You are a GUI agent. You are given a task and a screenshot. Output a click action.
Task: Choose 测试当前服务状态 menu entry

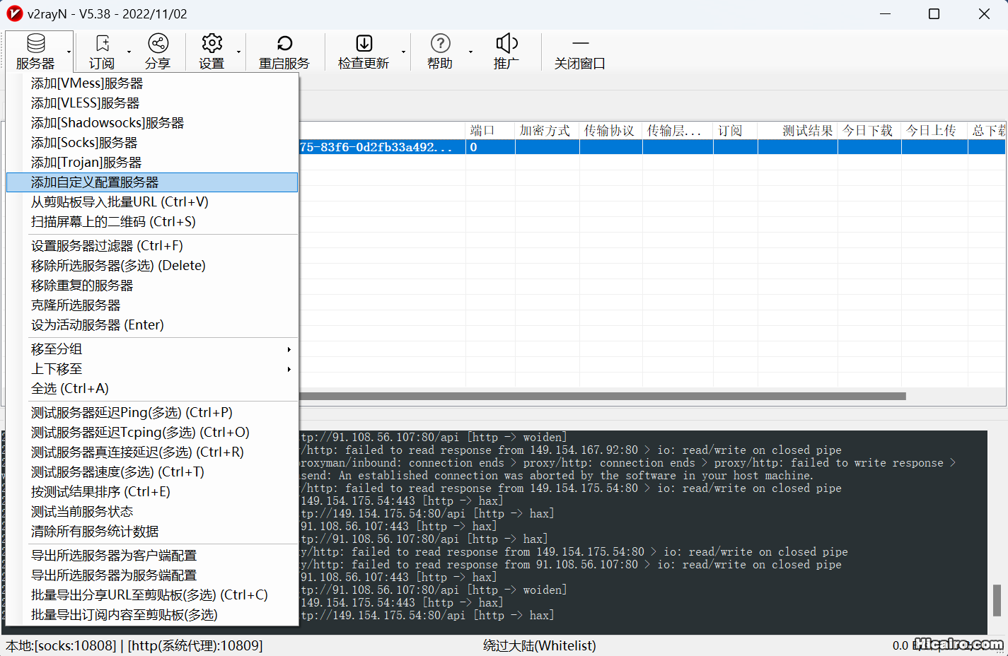pos(152,512)
